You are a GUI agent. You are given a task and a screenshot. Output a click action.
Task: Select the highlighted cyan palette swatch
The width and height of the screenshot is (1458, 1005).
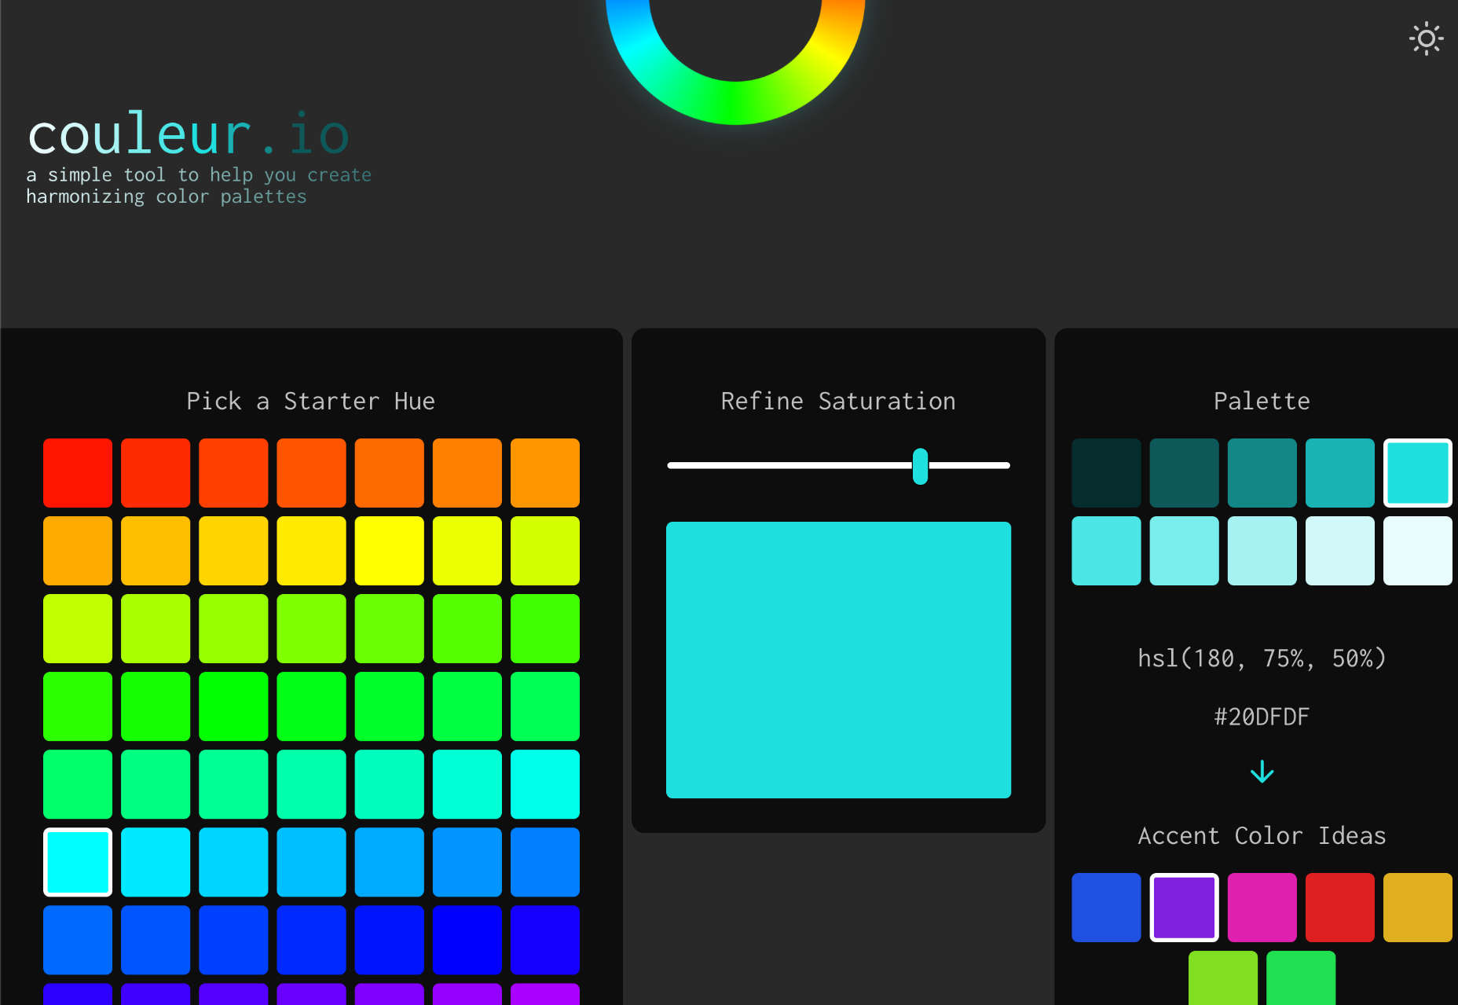(1417, 473)
